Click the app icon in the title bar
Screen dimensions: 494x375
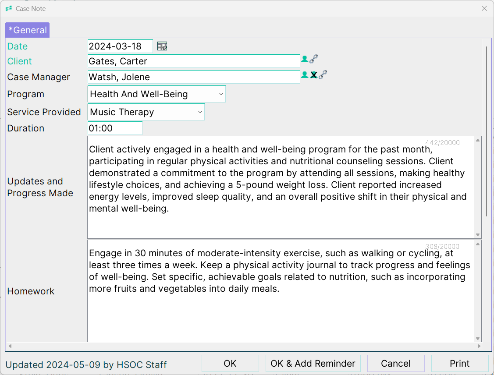coord(9,8)
